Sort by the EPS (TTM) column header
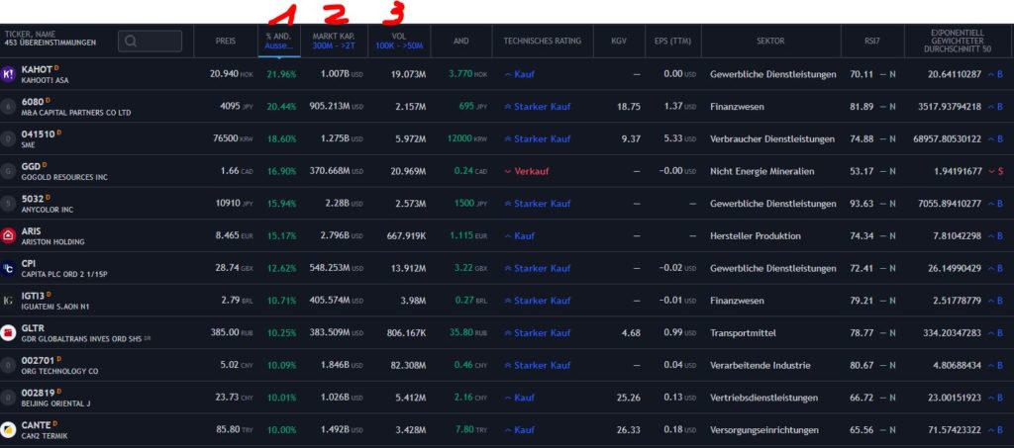This screenshot has width=1014, height=448. pyautogui.click(x=673, y=41)
